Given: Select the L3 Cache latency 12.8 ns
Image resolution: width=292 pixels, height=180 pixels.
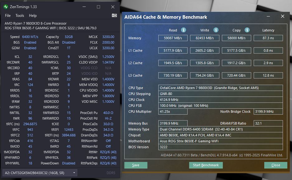Looking at the screenshot, I should pos(268,75).
